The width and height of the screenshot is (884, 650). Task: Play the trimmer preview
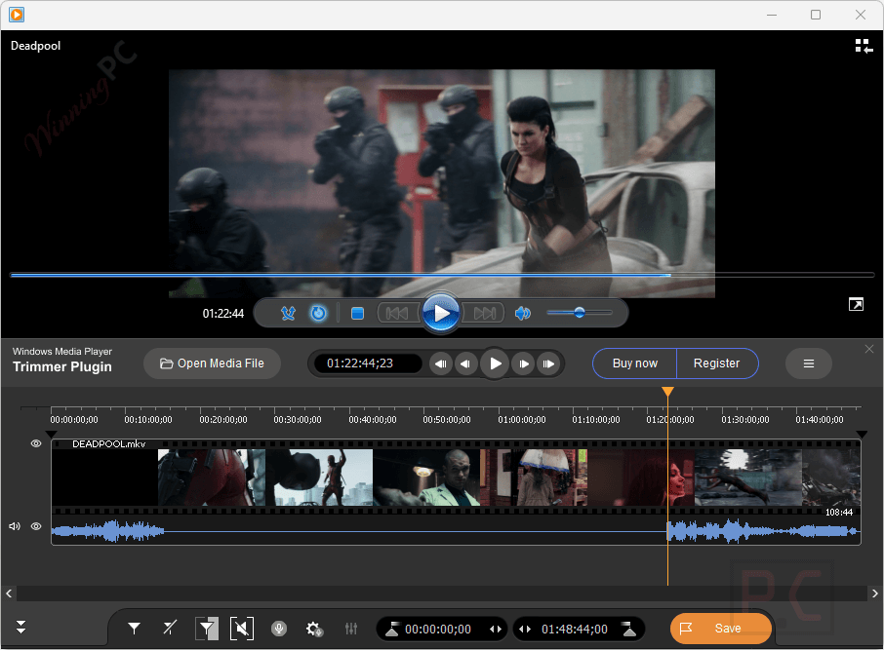(495, 363)
